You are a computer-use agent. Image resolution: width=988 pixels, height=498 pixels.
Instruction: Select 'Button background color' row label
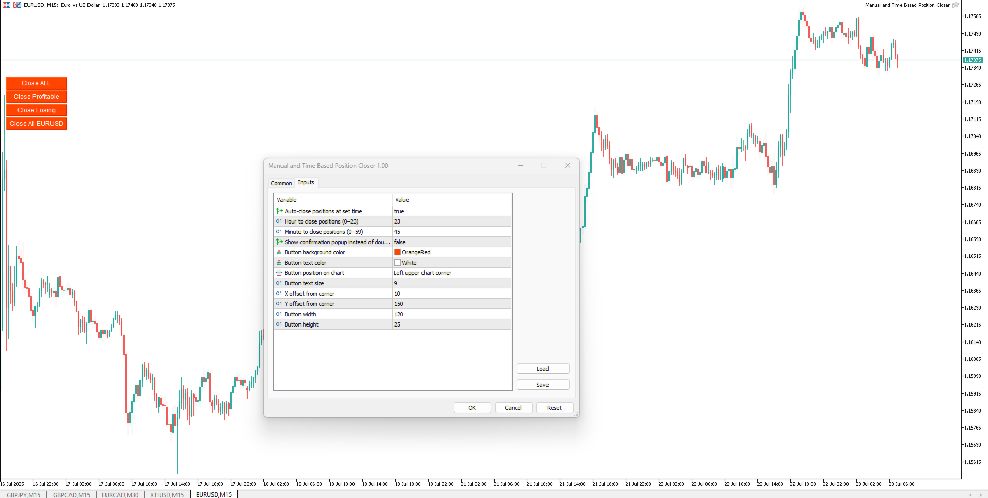coord(314,252)
